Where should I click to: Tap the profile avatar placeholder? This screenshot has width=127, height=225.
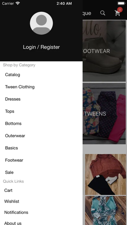[x=41, y=23]
